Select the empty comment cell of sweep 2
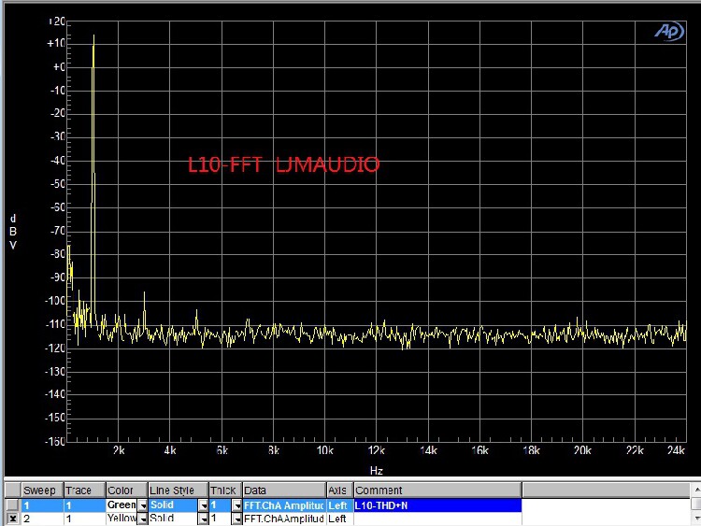 pyautogui.click(x=437, y=519)
